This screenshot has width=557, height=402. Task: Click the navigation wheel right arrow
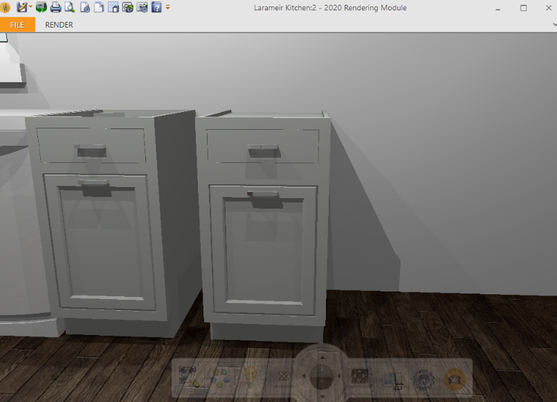339,376
